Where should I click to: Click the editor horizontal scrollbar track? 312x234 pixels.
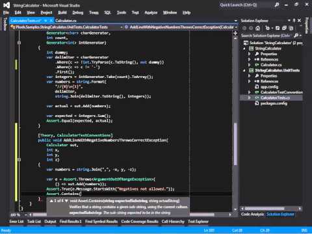coord(222,214)
